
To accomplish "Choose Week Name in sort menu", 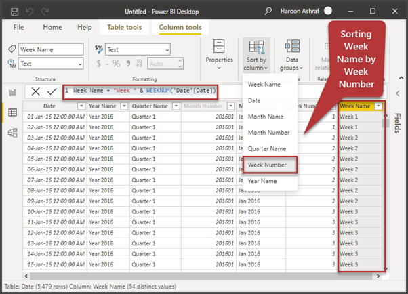I will pyautogui.click(x=270, y=85).
